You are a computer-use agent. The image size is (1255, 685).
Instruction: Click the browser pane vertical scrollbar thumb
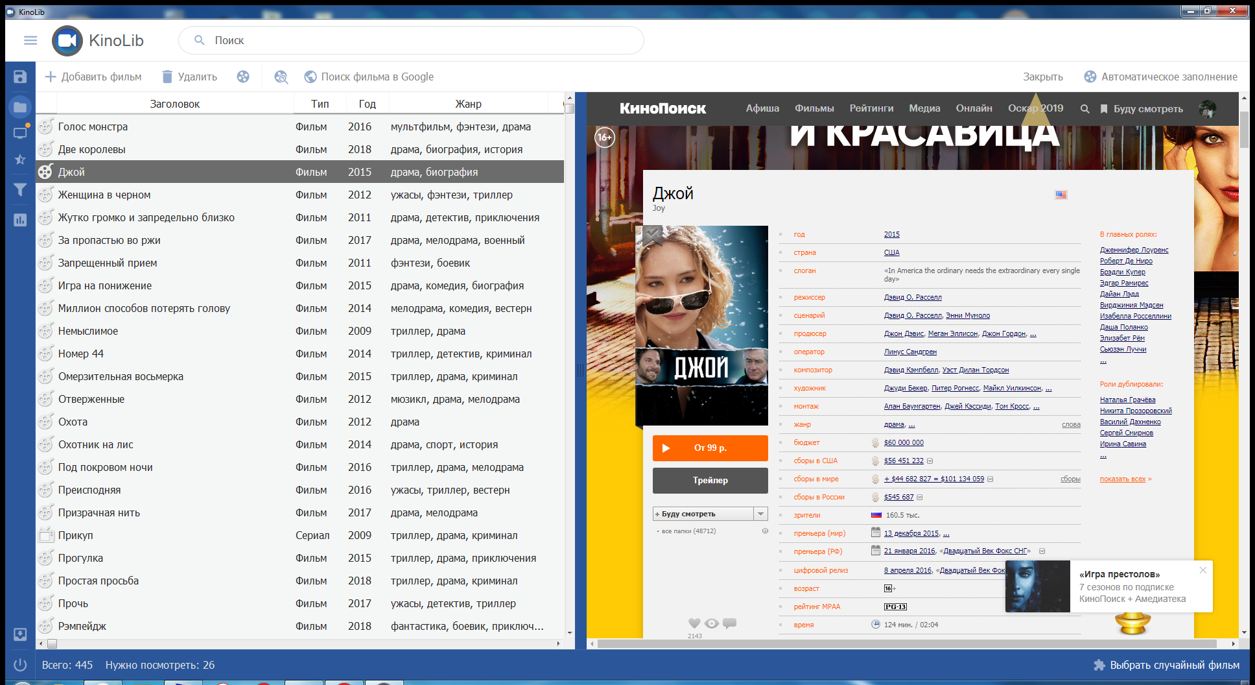pos(1244,130)
